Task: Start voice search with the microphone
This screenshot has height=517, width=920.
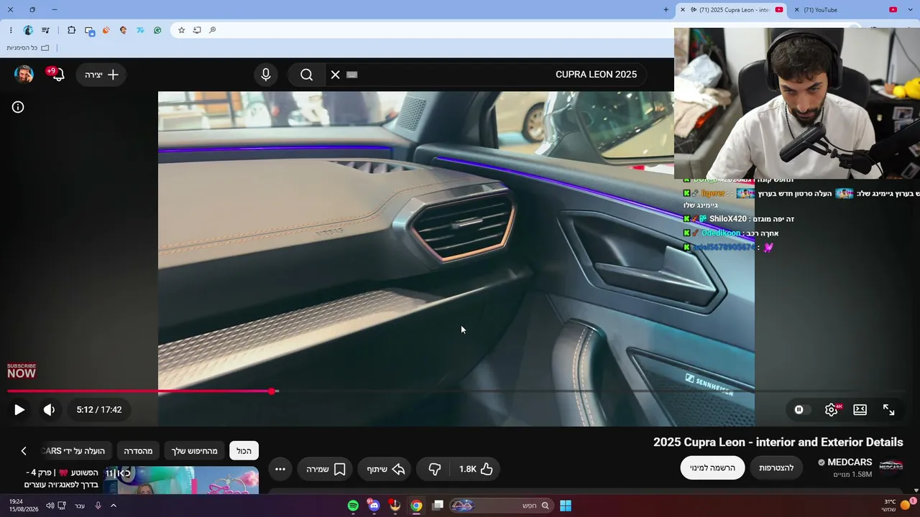Action: pyautogui.click(x=266, y=75)
